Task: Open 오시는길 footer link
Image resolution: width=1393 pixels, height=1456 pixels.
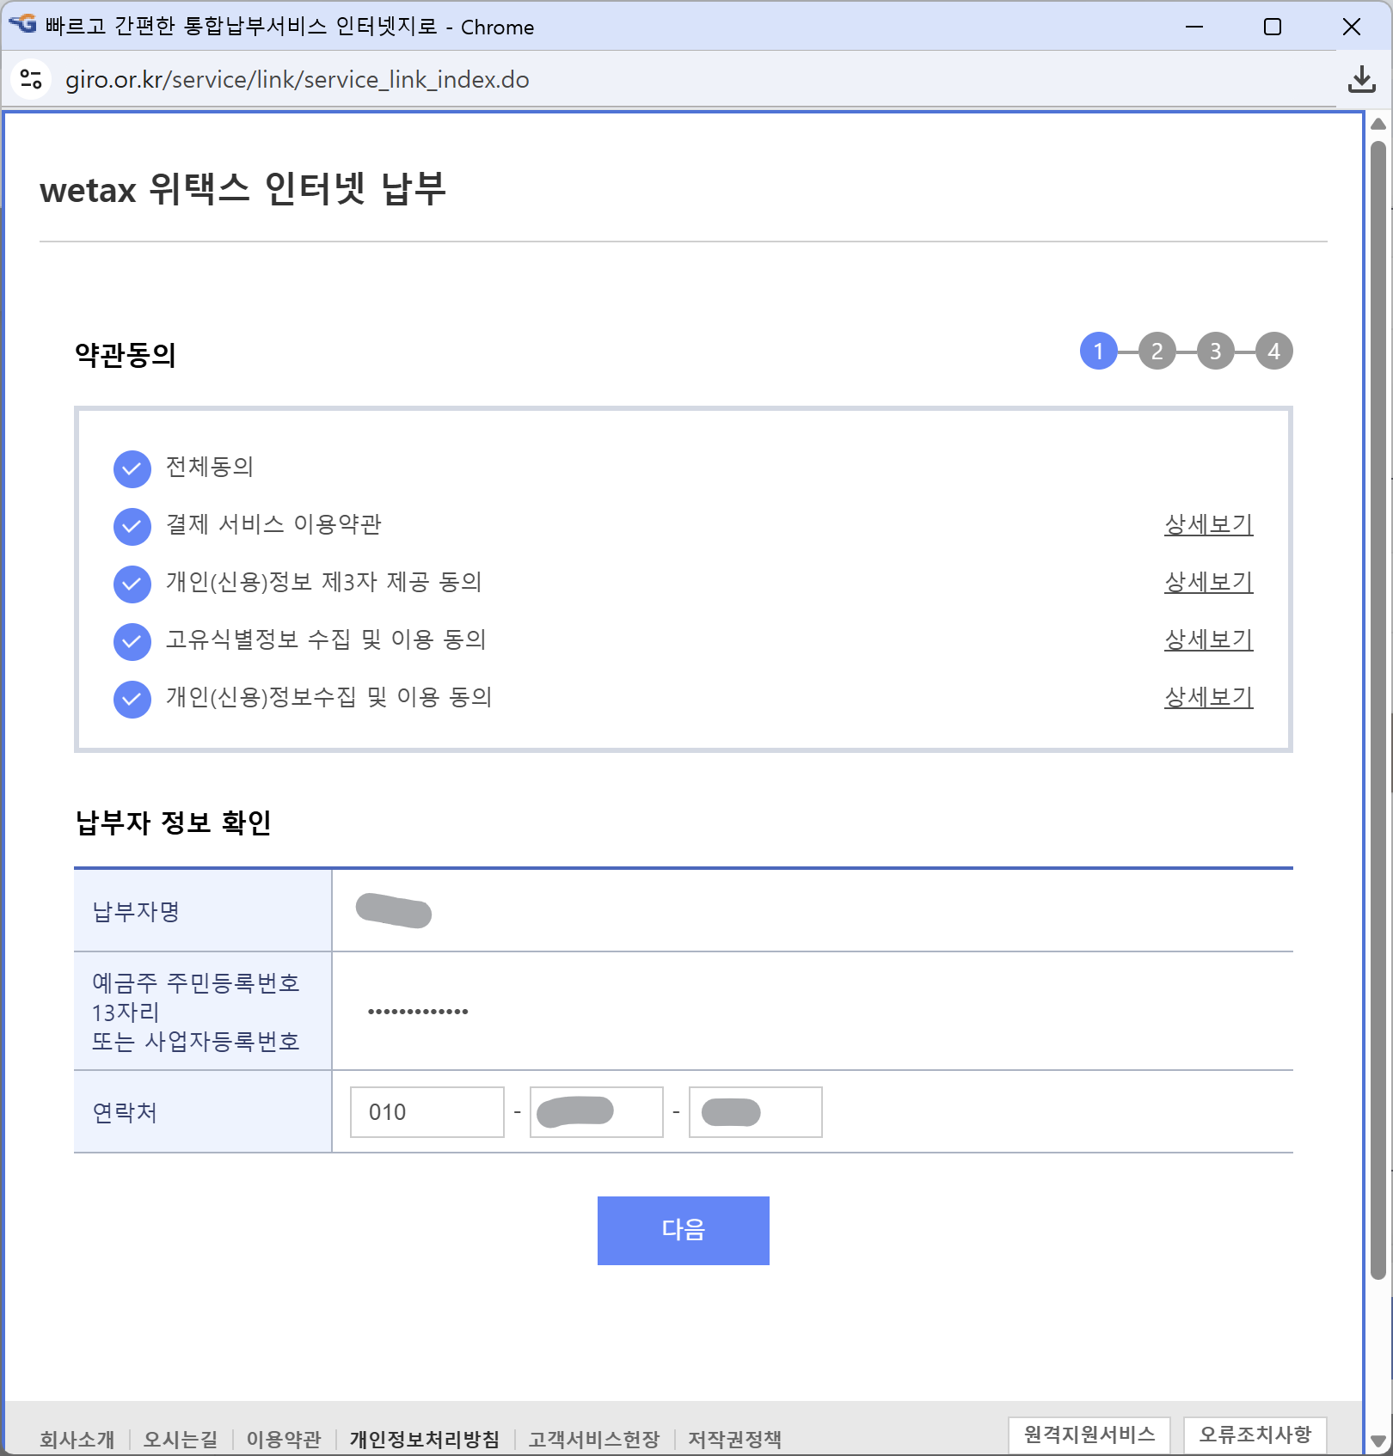Action: 181,1439
